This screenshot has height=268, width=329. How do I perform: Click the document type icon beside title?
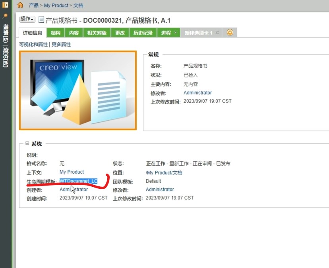point(41,20)
